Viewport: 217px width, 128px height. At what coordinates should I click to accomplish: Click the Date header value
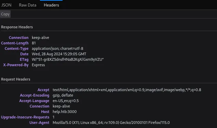(59, 54)
